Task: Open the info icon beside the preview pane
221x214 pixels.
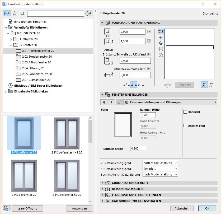Action: coord(161,55)
